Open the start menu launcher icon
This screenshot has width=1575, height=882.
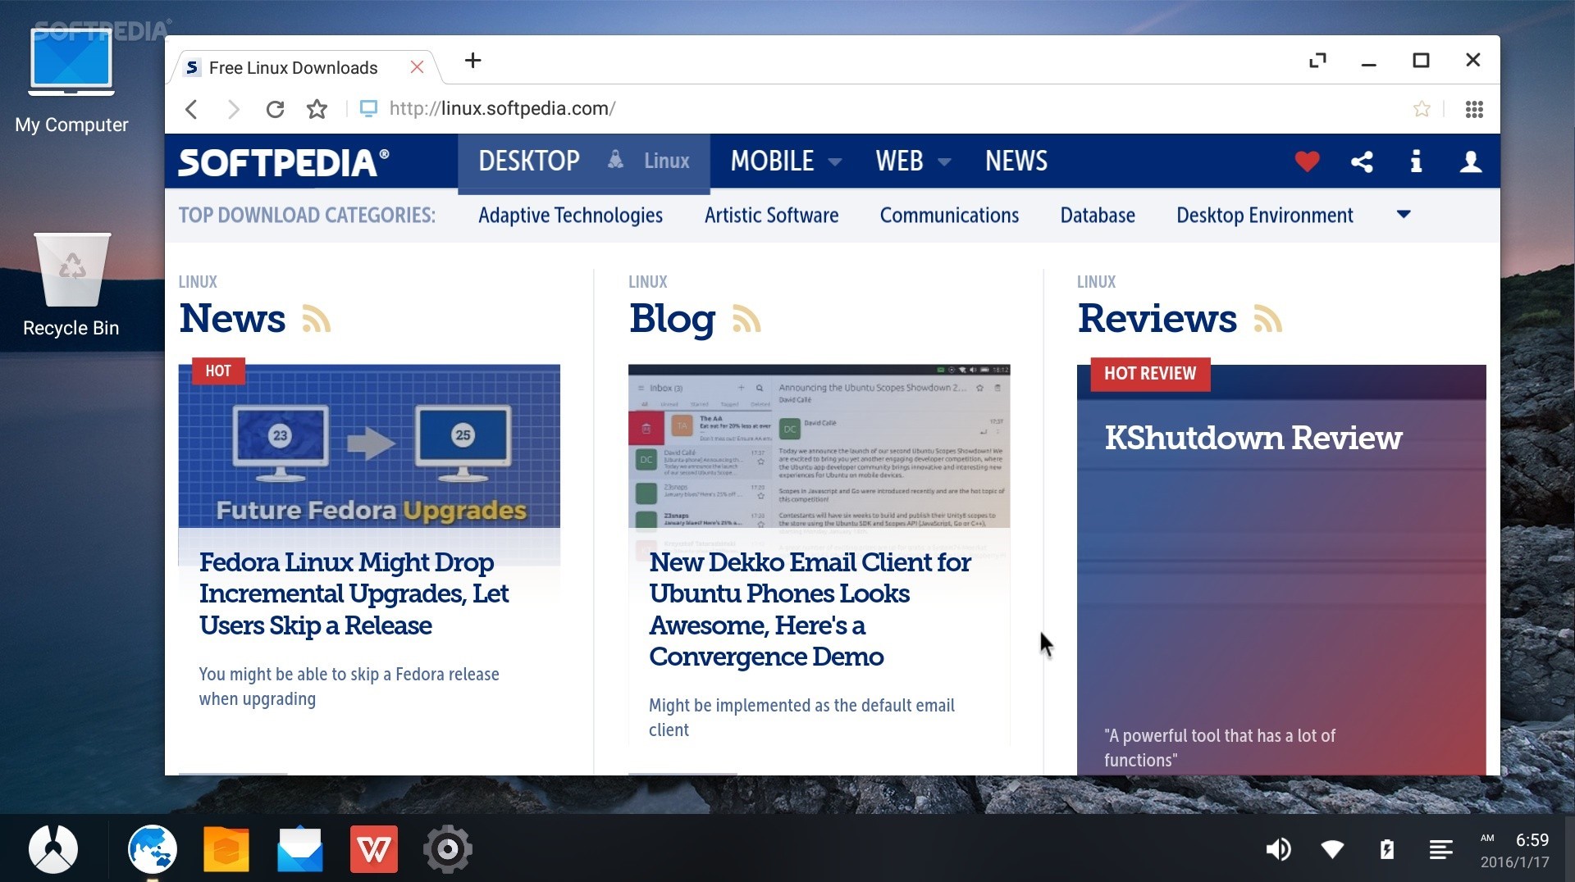(x=53, y=848)
